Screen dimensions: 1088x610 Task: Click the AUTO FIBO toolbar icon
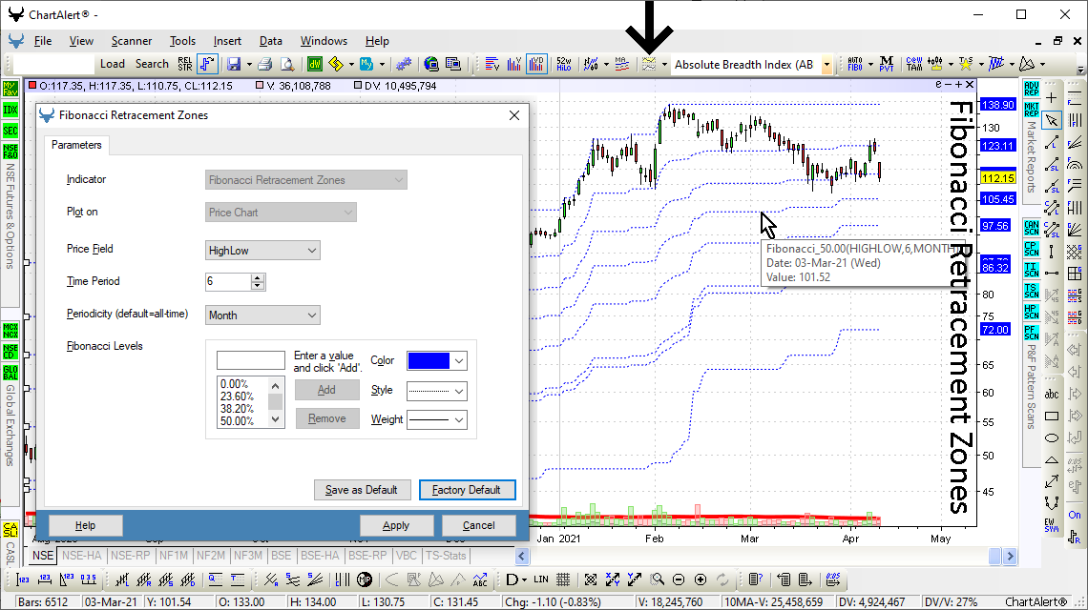point(855,65)
